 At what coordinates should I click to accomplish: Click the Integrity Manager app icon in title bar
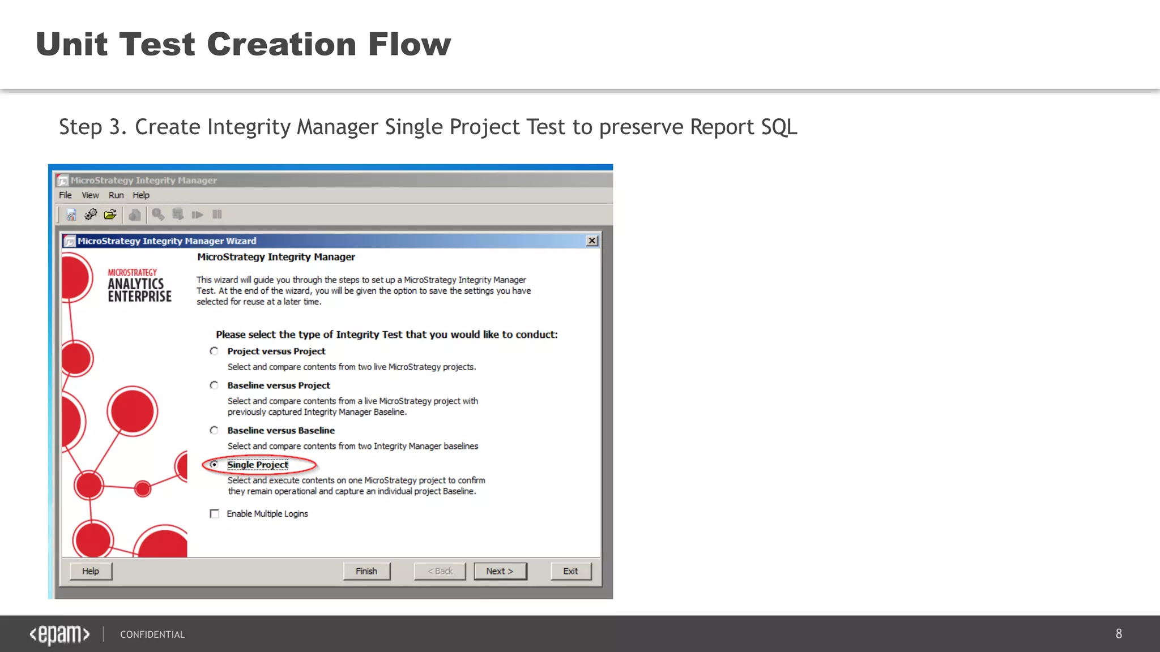(x=63, y=181)
